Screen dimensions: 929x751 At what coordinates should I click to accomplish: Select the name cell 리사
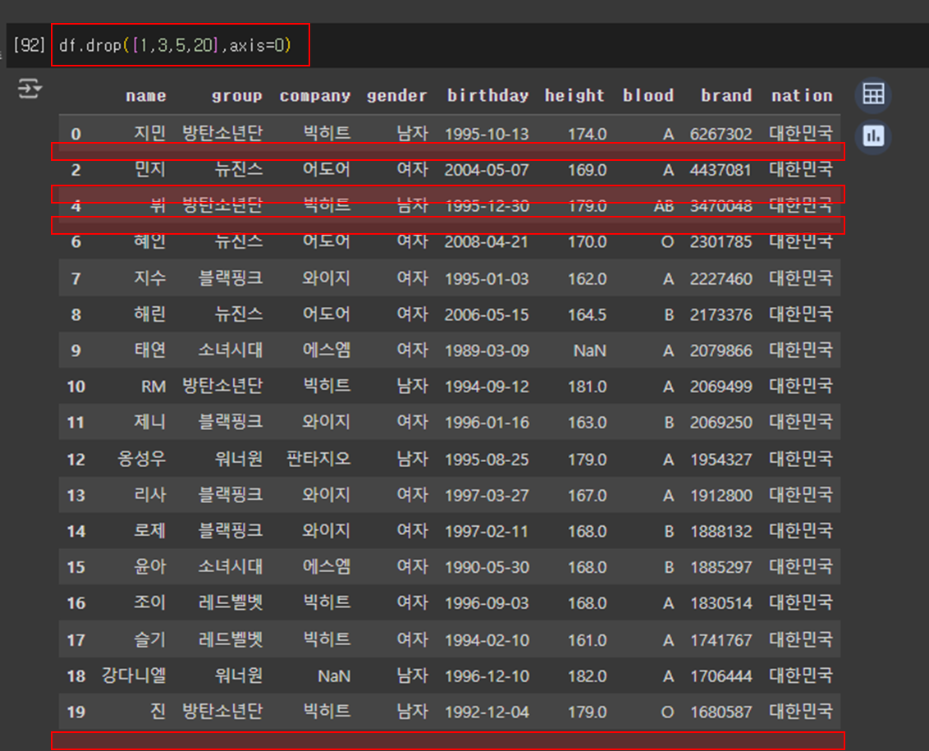[x=150, y=495]
